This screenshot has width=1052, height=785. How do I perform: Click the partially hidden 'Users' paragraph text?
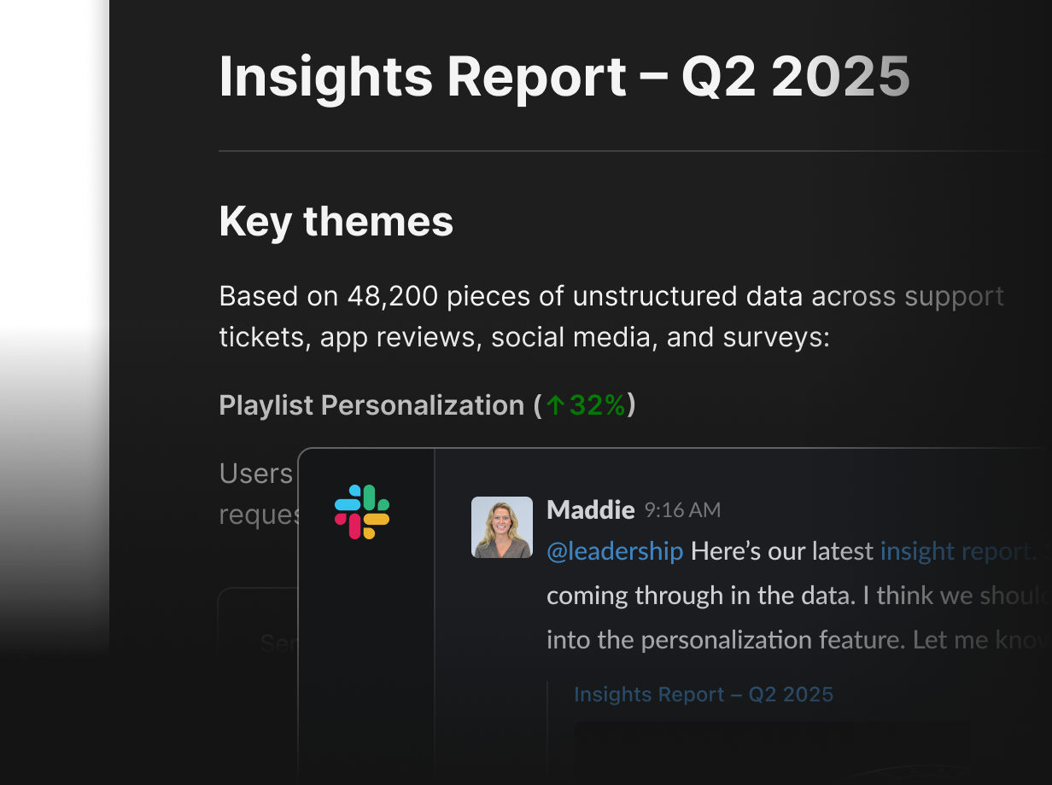coord(256,474)
